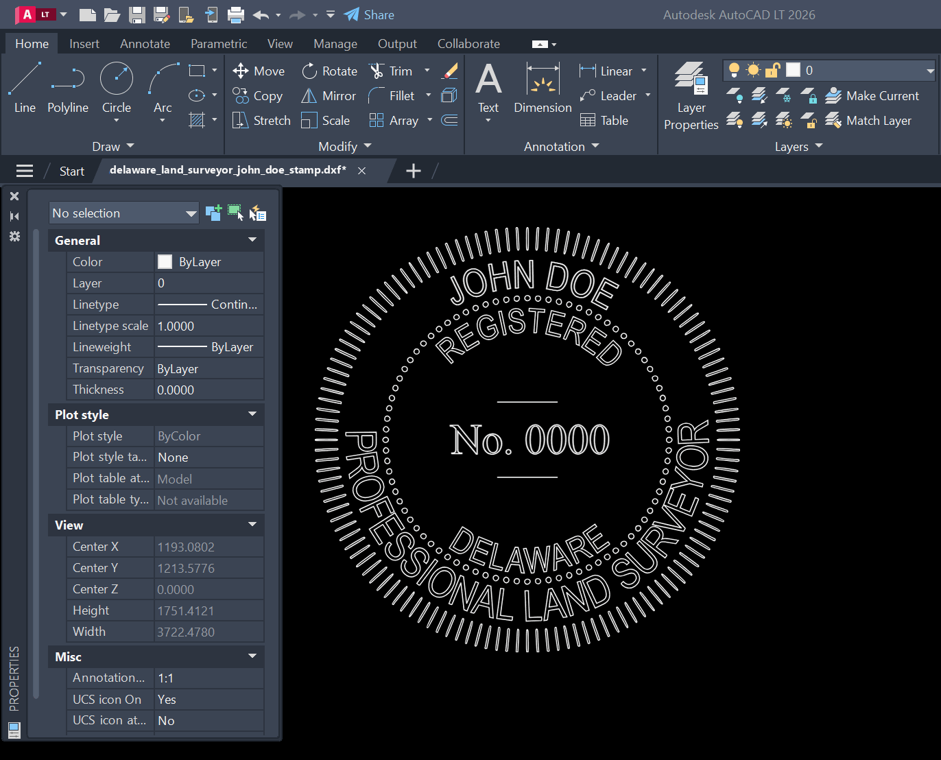941x760 pixels.
Task: Click the Leader tool
Action: (x=608, y=96)
